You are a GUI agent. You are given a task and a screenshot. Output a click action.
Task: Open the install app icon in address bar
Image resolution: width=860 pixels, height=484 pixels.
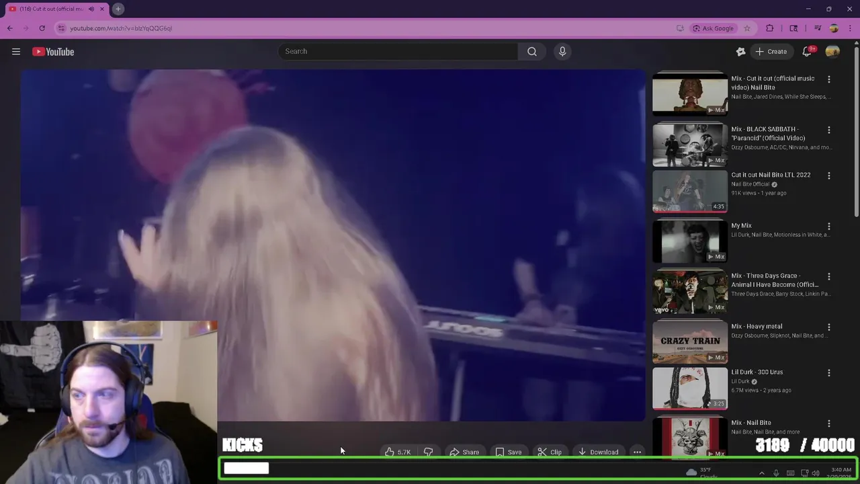(680, 28)
